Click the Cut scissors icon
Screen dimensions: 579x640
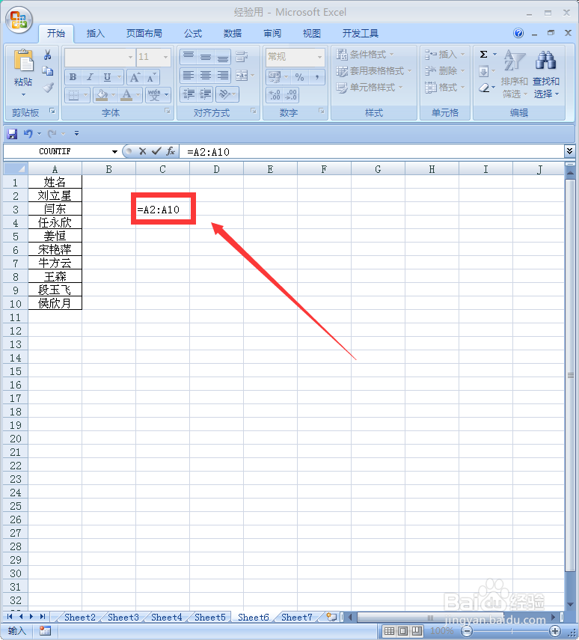pyautogui.click(x=48, y=55)
